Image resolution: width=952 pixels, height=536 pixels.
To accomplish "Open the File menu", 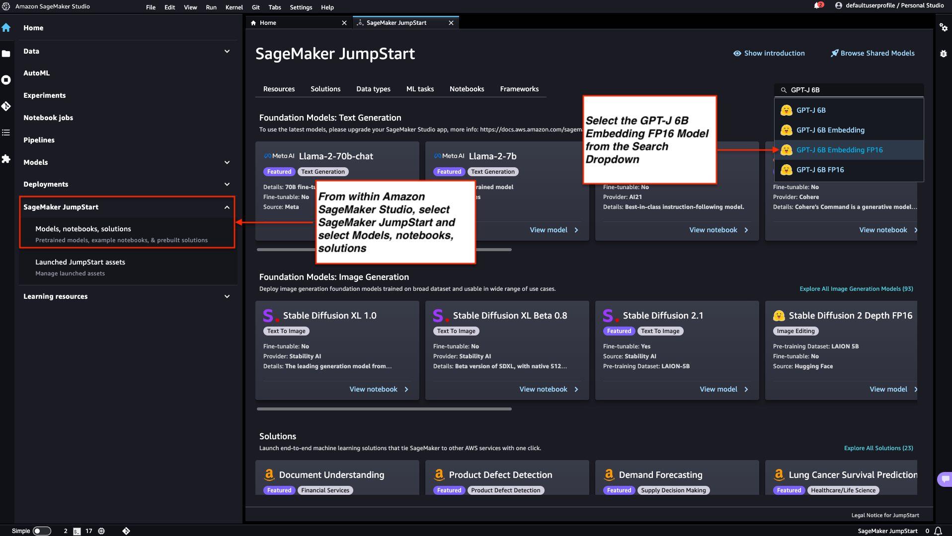I will point(151,7).
